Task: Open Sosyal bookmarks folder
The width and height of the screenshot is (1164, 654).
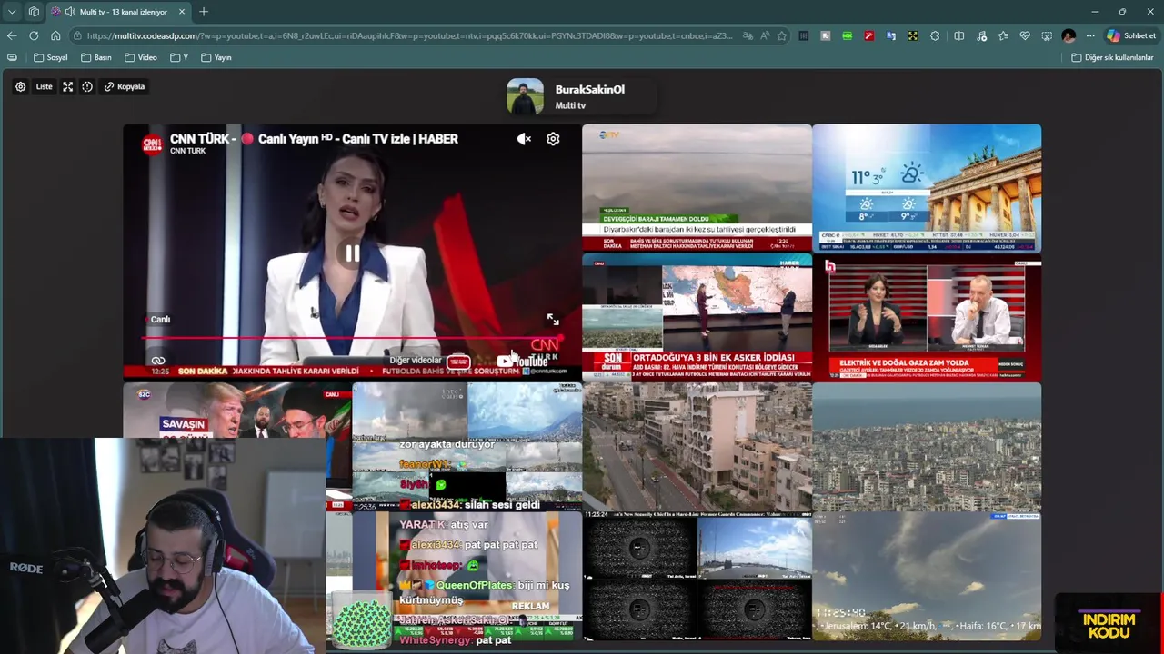Action: tap(51, 57)
